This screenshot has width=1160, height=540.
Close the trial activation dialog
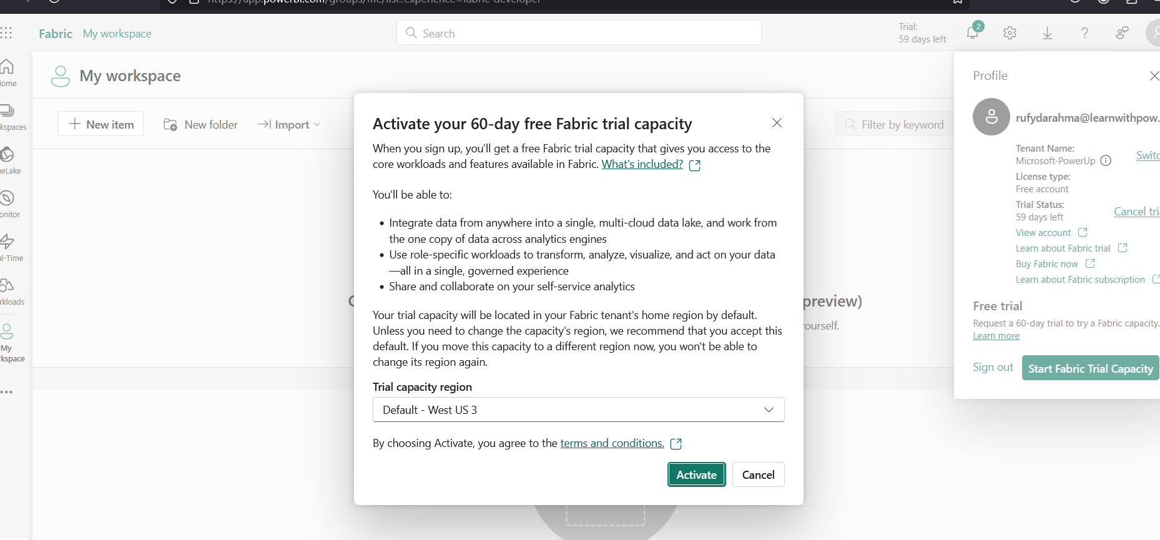(777, 123)
